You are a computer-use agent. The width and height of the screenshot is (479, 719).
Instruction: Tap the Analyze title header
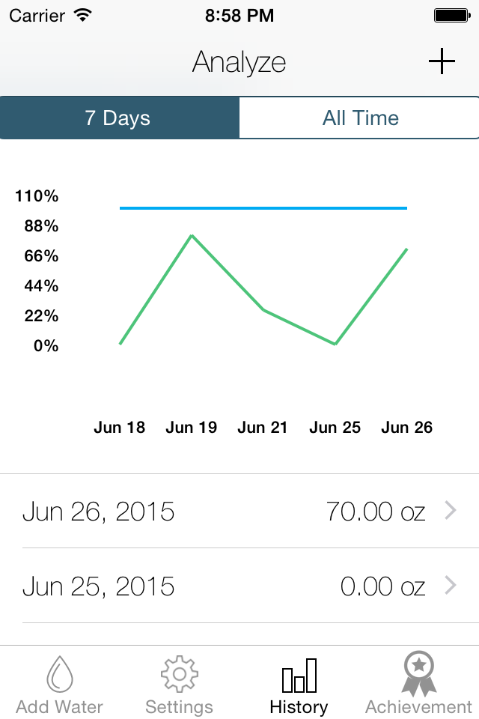pyautogui.click(x=239, y=62)
